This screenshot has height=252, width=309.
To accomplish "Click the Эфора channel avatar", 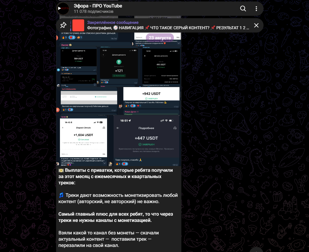I will tap(63, 8).
